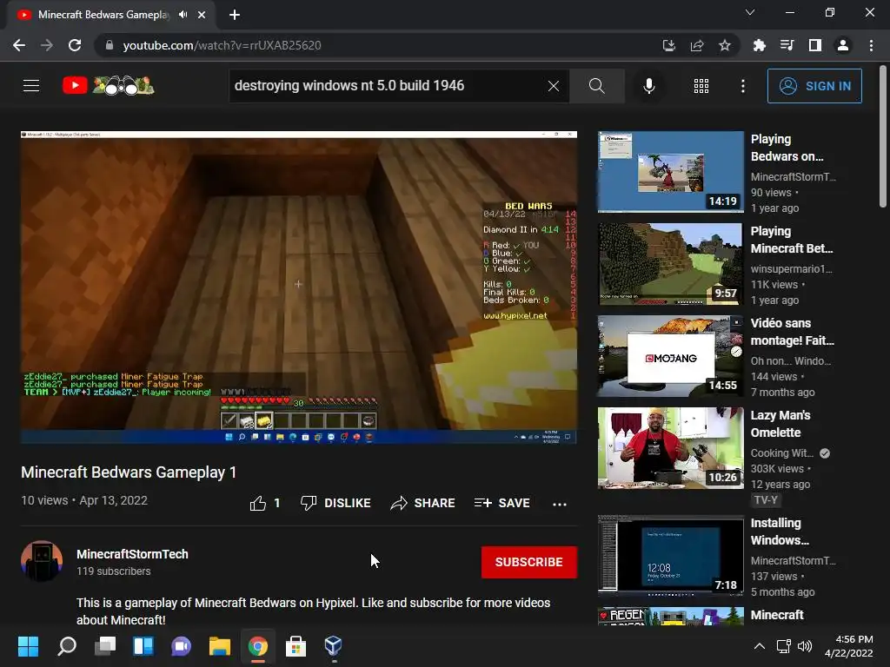Open more actions ellipsis under video
Screen dimensions: 890x667
click(560, 504)
